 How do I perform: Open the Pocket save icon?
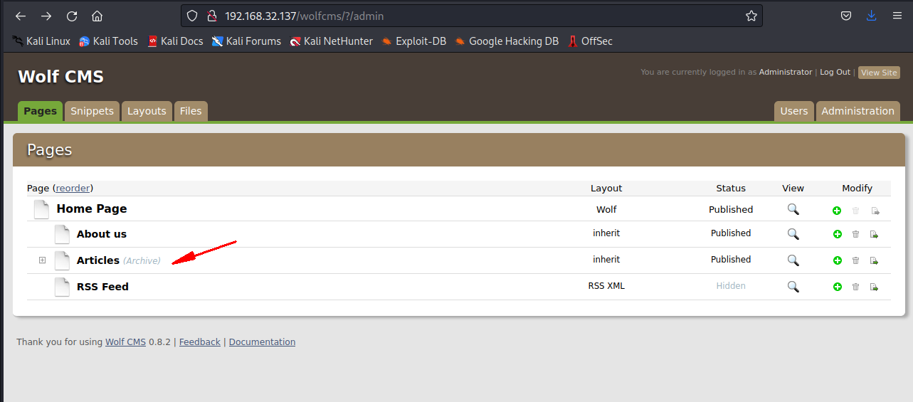click(846, 16)
